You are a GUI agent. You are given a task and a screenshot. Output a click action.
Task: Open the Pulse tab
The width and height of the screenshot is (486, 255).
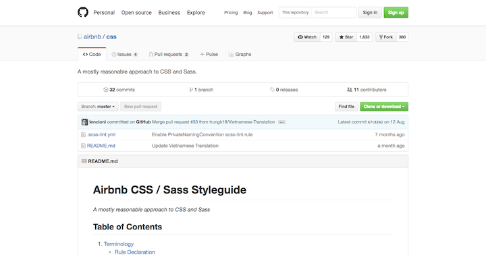209,54
